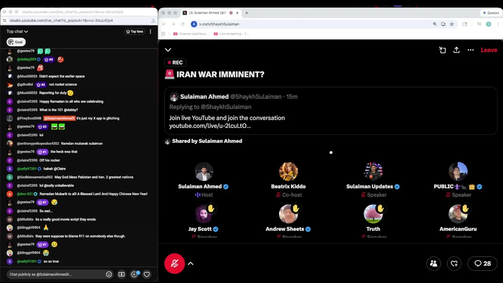The width and height of the screenshot is (503, 283).
Task: Select Truth speaker avatar
Action: [373, 214]
